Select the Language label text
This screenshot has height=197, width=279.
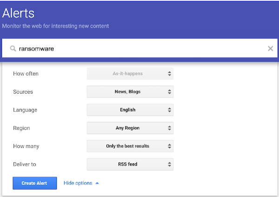click(x=25, y=110)
